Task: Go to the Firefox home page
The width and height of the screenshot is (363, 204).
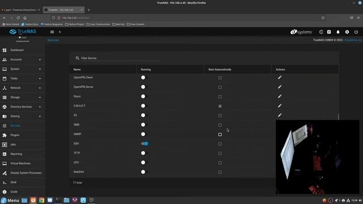Action: point(25,18)
